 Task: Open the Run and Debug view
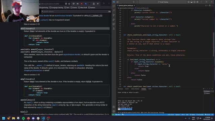(x=114, y=19)
